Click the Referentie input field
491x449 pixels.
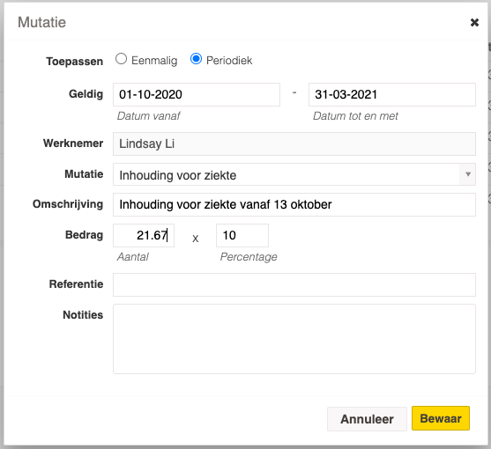(294, 284)
